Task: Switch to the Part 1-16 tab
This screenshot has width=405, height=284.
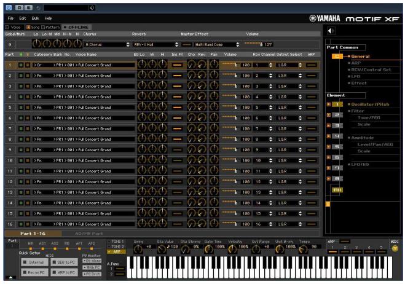Action: 33,234
